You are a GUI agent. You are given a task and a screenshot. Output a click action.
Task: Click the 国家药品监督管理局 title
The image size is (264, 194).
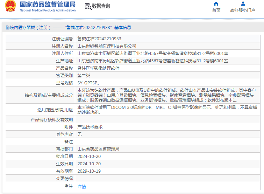[x=48, y=4]
